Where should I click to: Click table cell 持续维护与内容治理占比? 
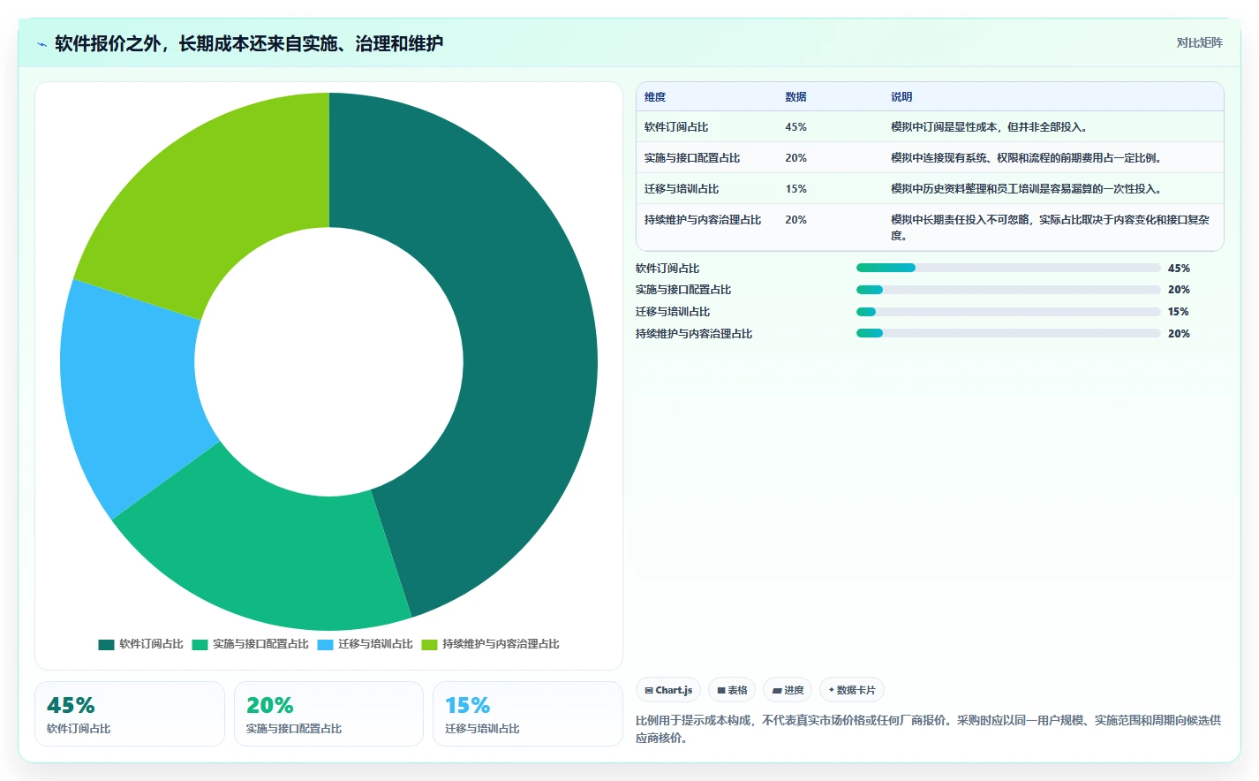tap(703, 220)
